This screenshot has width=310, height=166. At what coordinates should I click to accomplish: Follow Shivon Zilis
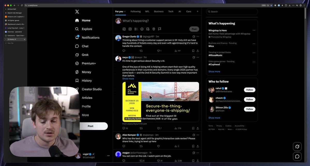point(249,109)
